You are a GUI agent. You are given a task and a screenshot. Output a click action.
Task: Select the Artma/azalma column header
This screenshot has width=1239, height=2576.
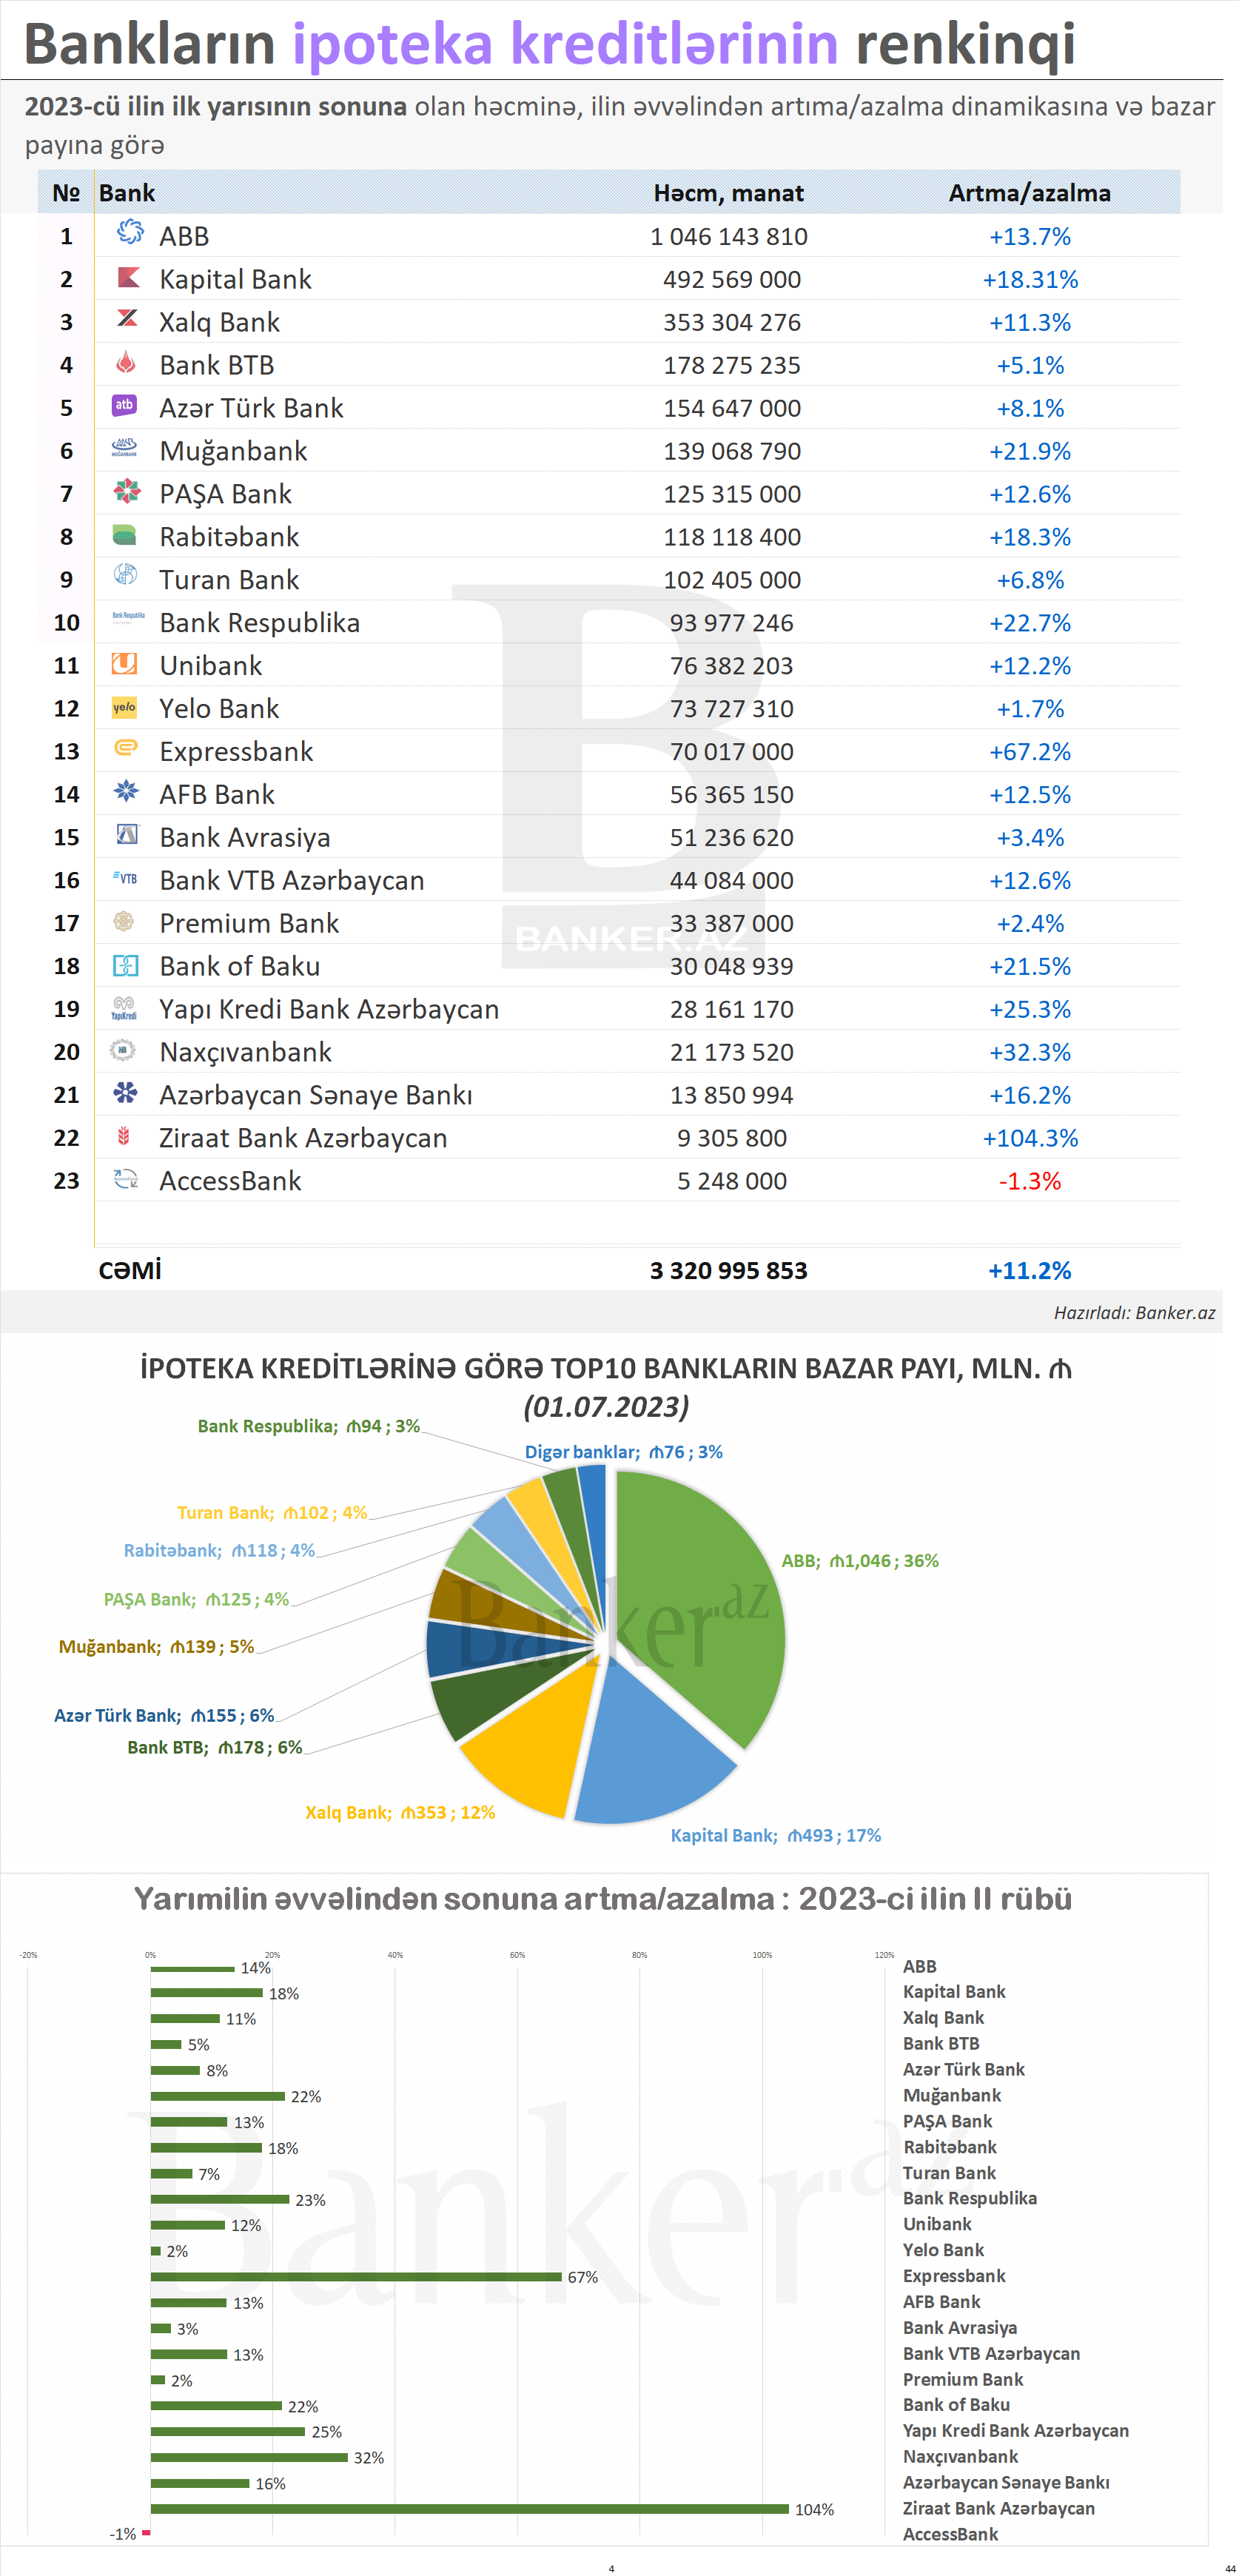(x=1029, y=193)
